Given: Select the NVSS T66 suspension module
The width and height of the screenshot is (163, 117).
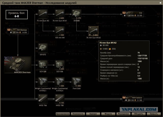Looking at the screenshot, I should pos(43,99).
